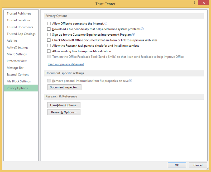Open Read our privacy statement link

(66, 64)
